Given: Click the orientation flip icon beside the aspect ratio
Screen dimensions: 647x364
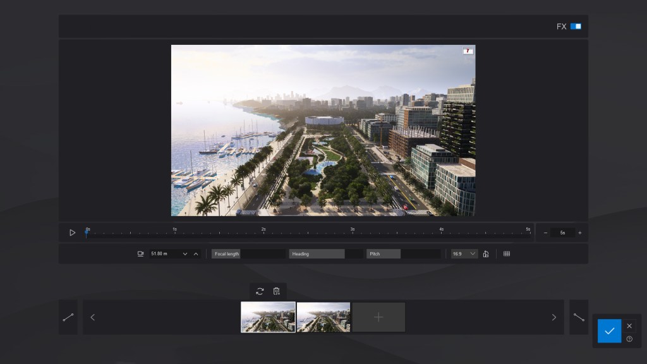Looking at the screenshot, I should click(x=485, y=253).
